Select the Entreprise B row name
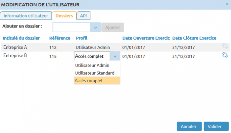 15,55
